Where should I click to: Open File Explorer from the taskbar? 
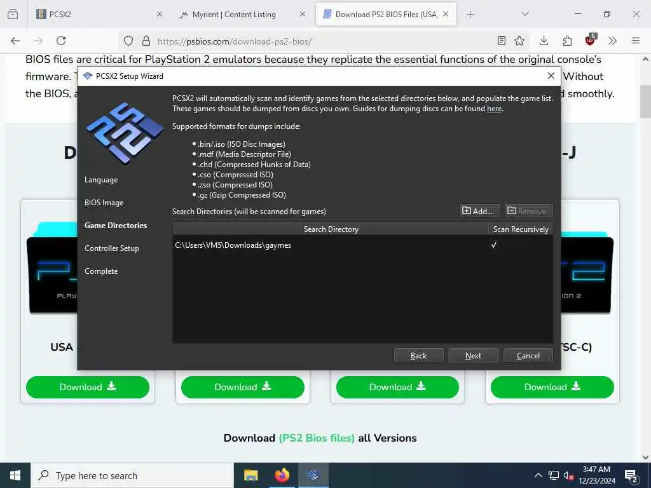(x=250, y=475)
